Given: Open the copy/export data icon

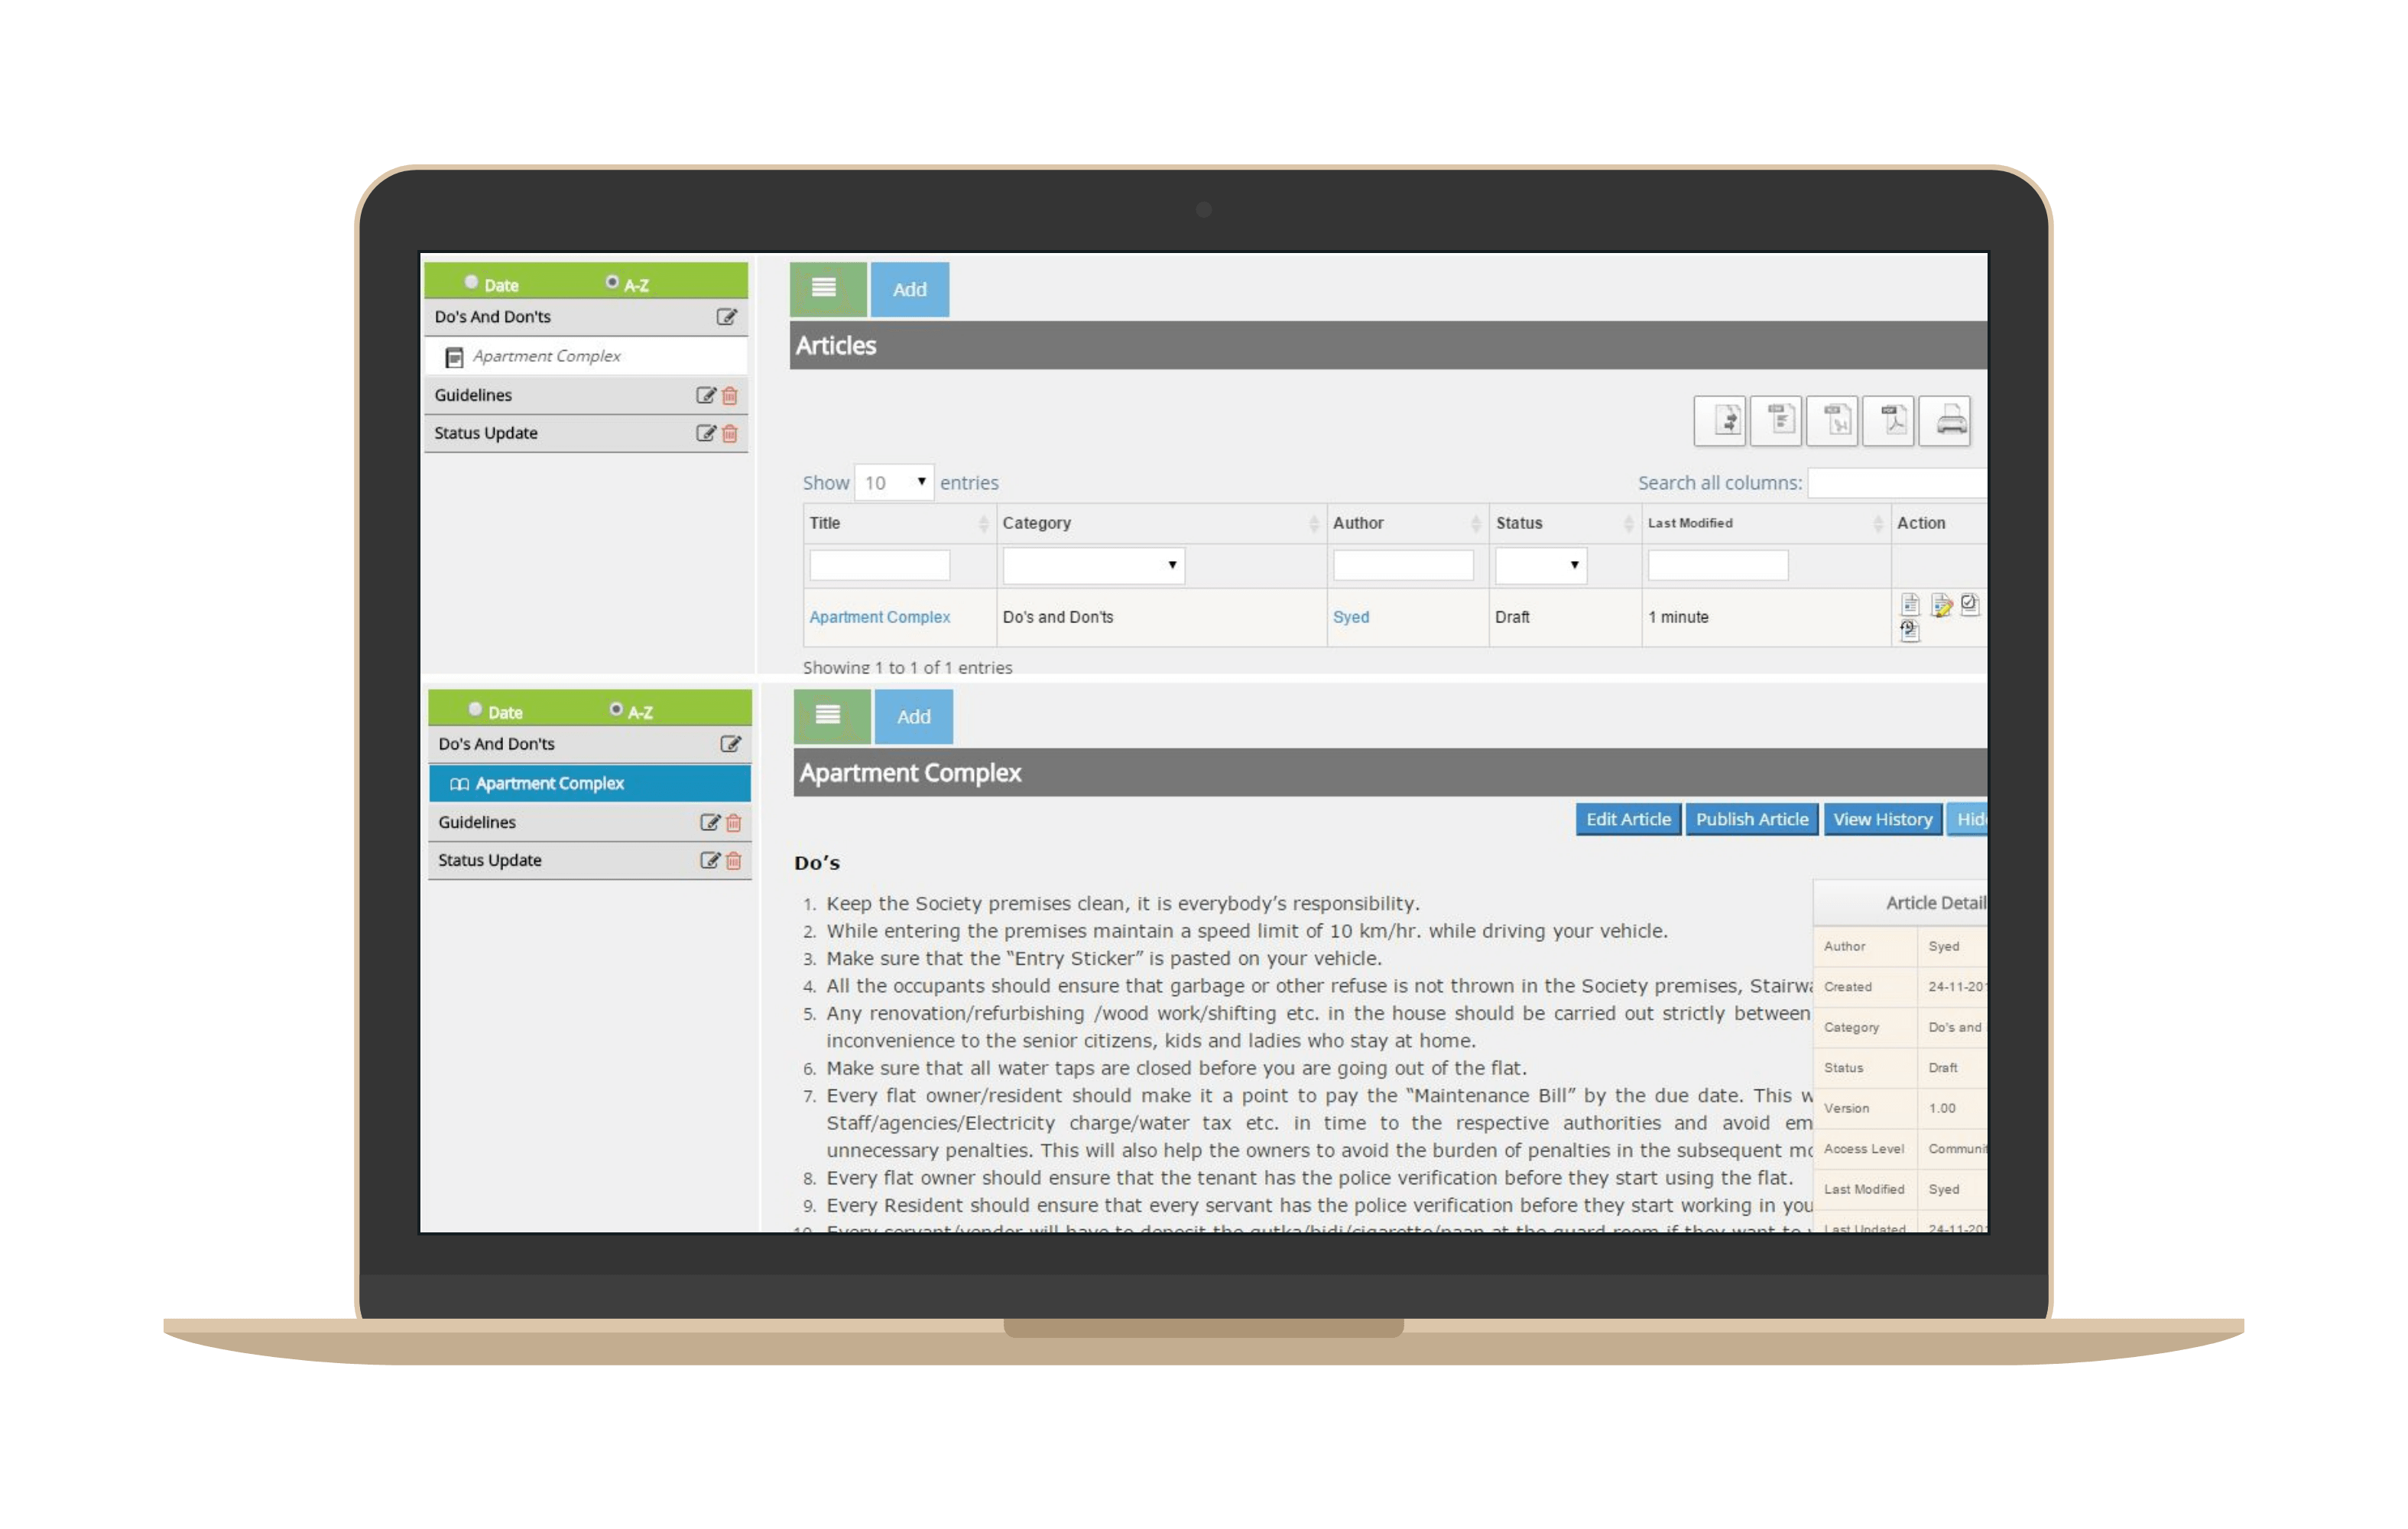Looking at the screenshot, I should pos(1720,421).
